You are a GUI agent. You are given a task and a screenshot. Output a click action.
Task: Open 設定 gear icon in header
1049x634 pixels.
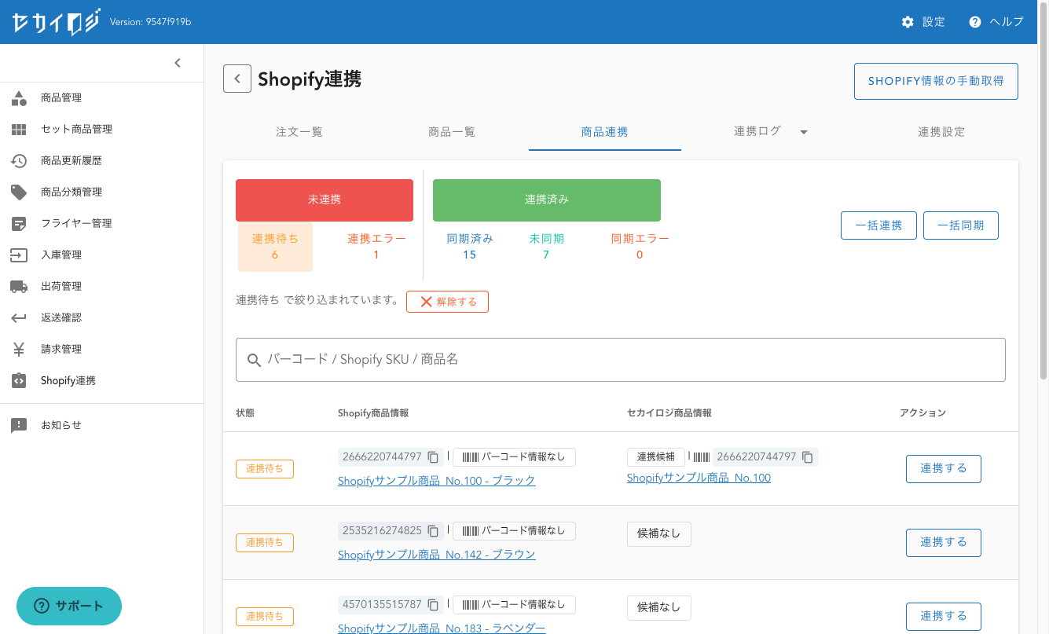[908, 22]
